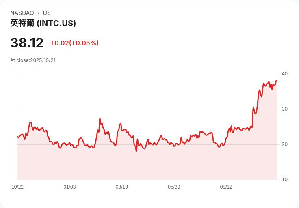Click the 10 value on price axis

pos(284,180)
